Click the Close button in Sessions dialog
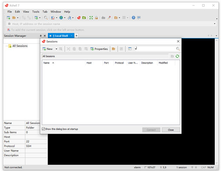Viewport: 221px width, 171px height. click(171, 130)
